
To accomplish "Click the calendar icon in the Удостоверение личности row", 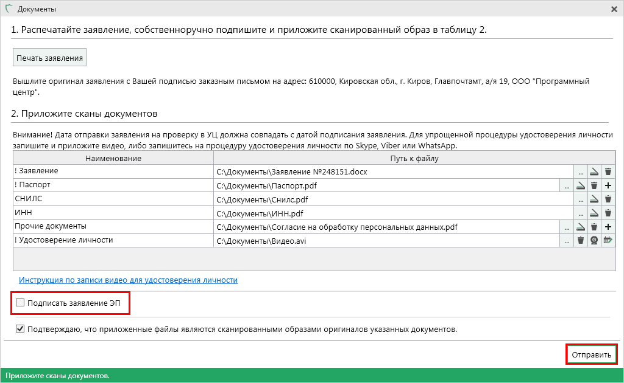I will pyautogui.click(x=608, y=241).
